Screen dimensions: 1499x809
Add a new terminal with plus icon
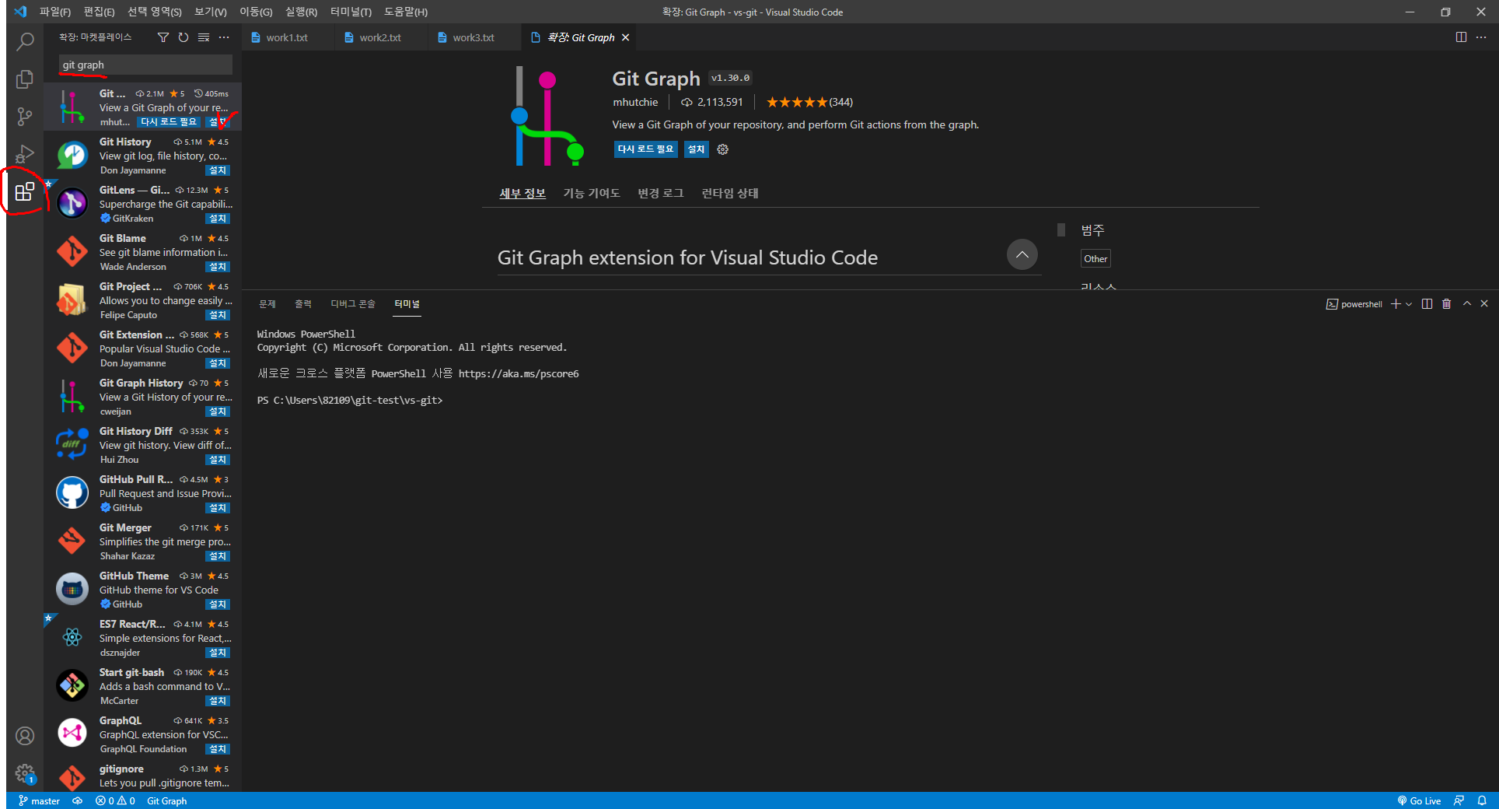pyautogui.click(x=1396, y=304)
